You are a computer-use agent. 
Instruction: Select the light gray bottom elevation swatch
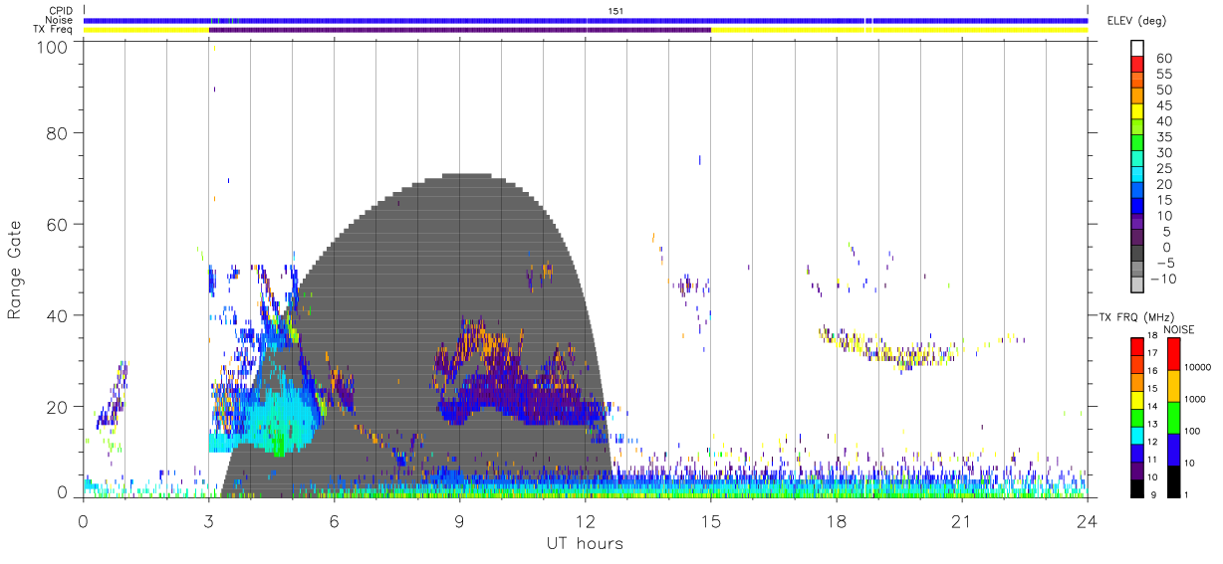click(x=1136, y=285)
